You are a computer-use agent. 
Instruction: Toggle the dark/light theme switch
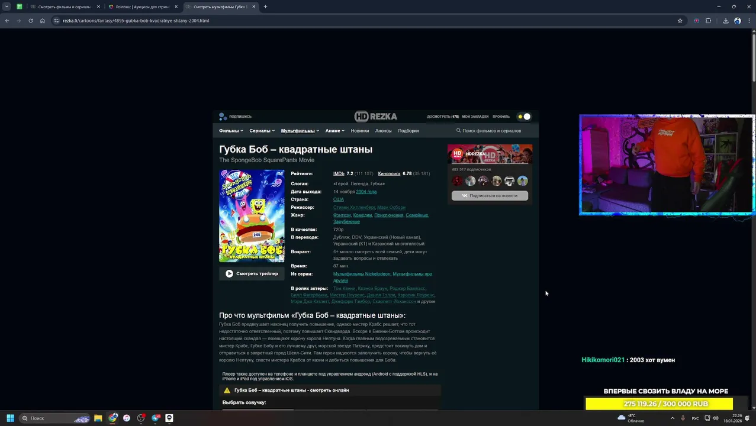[524, 117]
